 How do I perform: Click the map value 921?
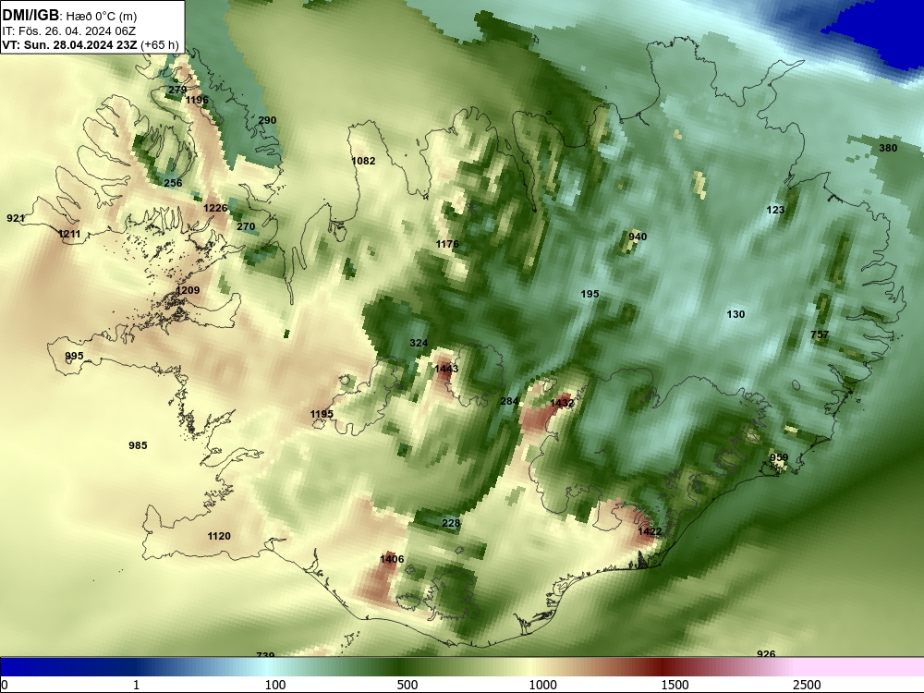point(16,219)
